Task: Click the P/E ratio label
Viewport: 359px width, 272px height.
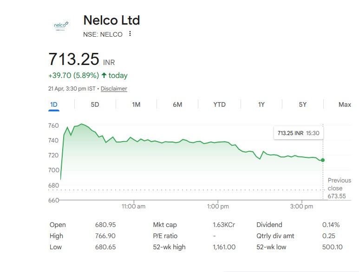Action: pyautogui.click(x=165, y=236)
